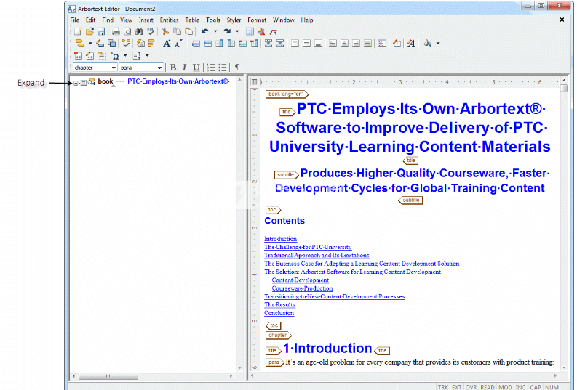The height and width of the screenshot is (390, 577).
Task: Toggle the justify alignment button
Action: (x=367, y=44)
